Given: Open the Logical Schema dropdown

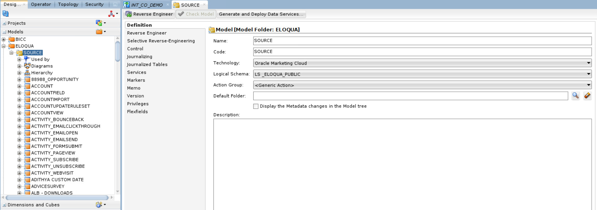Looking at the screenshot, I should (x=422, y=74).
